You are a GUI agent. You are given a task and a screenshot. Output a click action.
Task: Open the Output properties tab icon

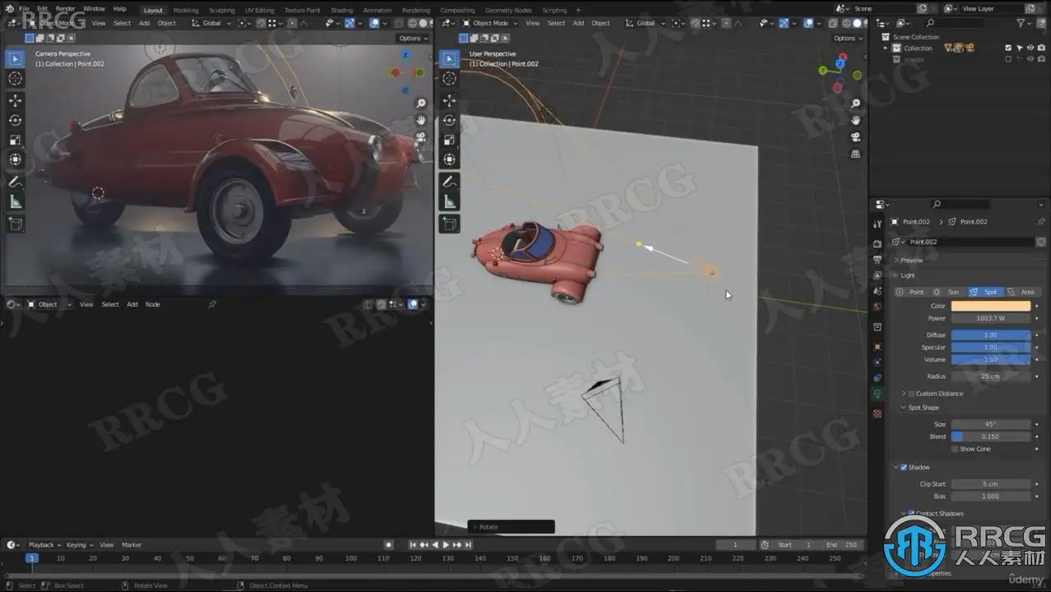(877, 260)
